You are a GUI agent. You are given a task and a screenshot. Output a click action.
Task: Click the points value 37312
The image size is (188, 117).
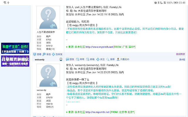(49, 46)
